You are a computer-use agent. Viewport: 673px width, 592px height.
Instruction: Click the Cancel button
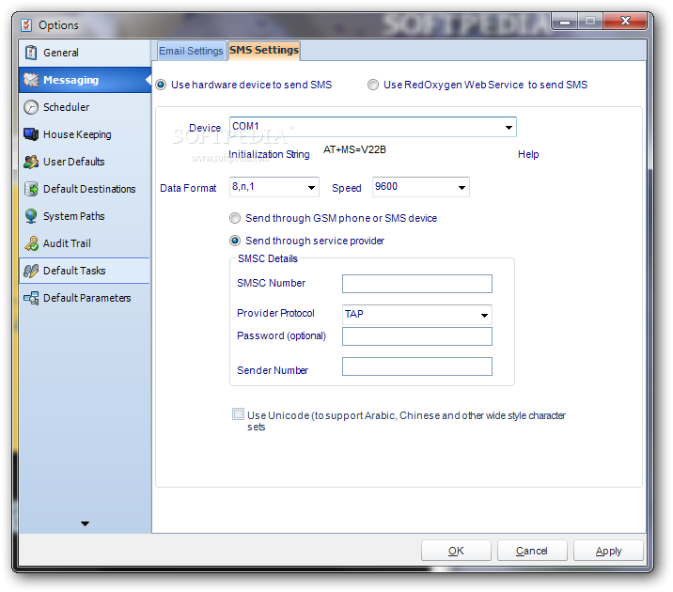[532, 551]
